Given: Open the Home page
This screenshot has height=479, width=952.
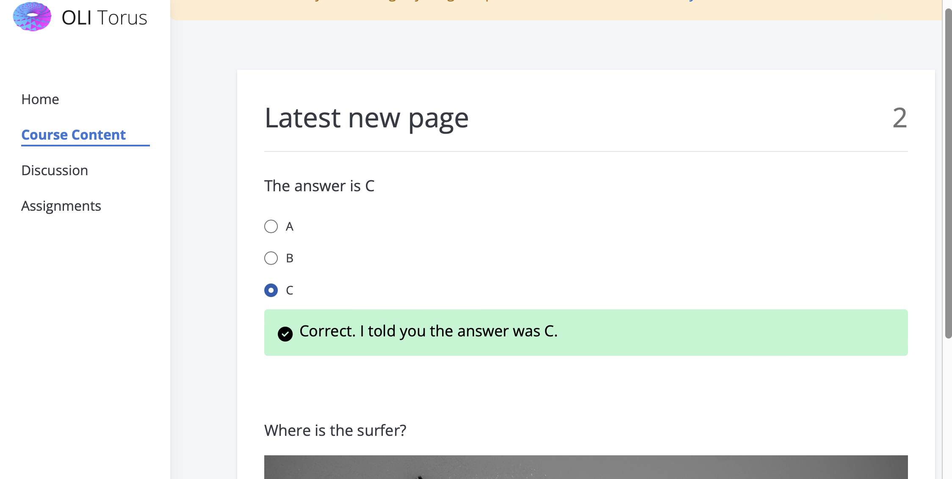Looking at the screenshot, I should click(x=40, y=99).
